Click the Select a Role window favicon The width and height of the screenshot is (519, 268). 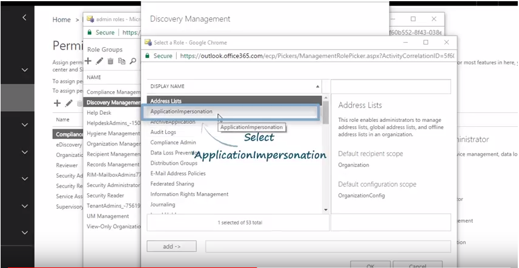tap(148, 43)
